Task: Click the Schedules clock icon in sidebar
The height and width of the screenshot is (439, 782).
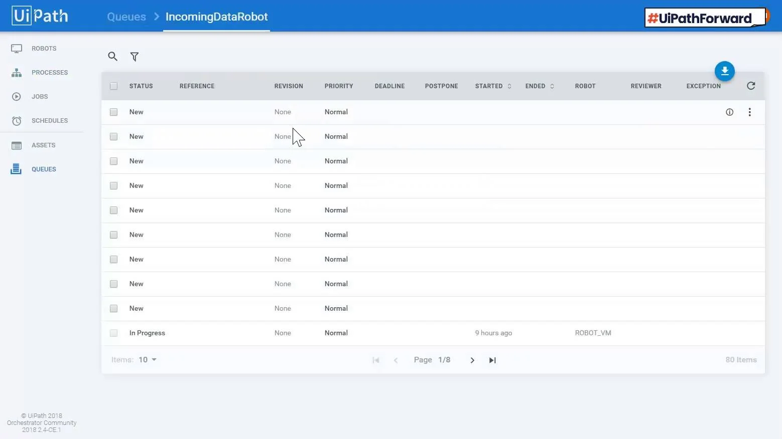Action: [17, 121]
